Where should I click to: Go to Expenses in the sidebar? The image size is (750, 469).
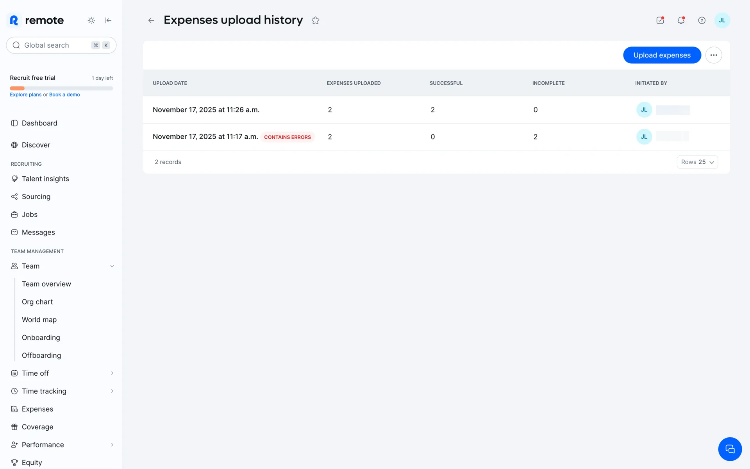(37, 409)
